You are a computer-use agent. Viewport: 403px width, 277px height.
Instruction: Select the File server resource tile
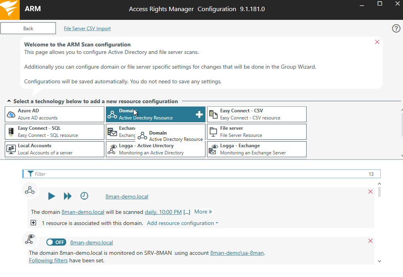[257, 132]
